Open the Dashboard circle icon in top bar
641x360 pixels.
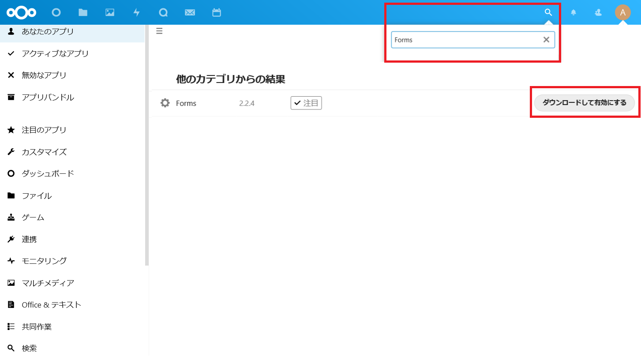pos(56,12)
